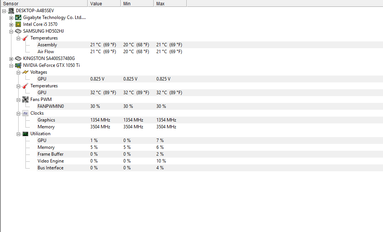Select the Air Flow temperature row
This screenshot has width=383, height=232.
210,52
